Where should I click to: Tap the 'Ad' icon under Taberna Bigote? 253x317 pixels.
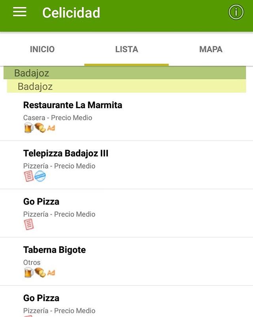(x=51, y=273)
